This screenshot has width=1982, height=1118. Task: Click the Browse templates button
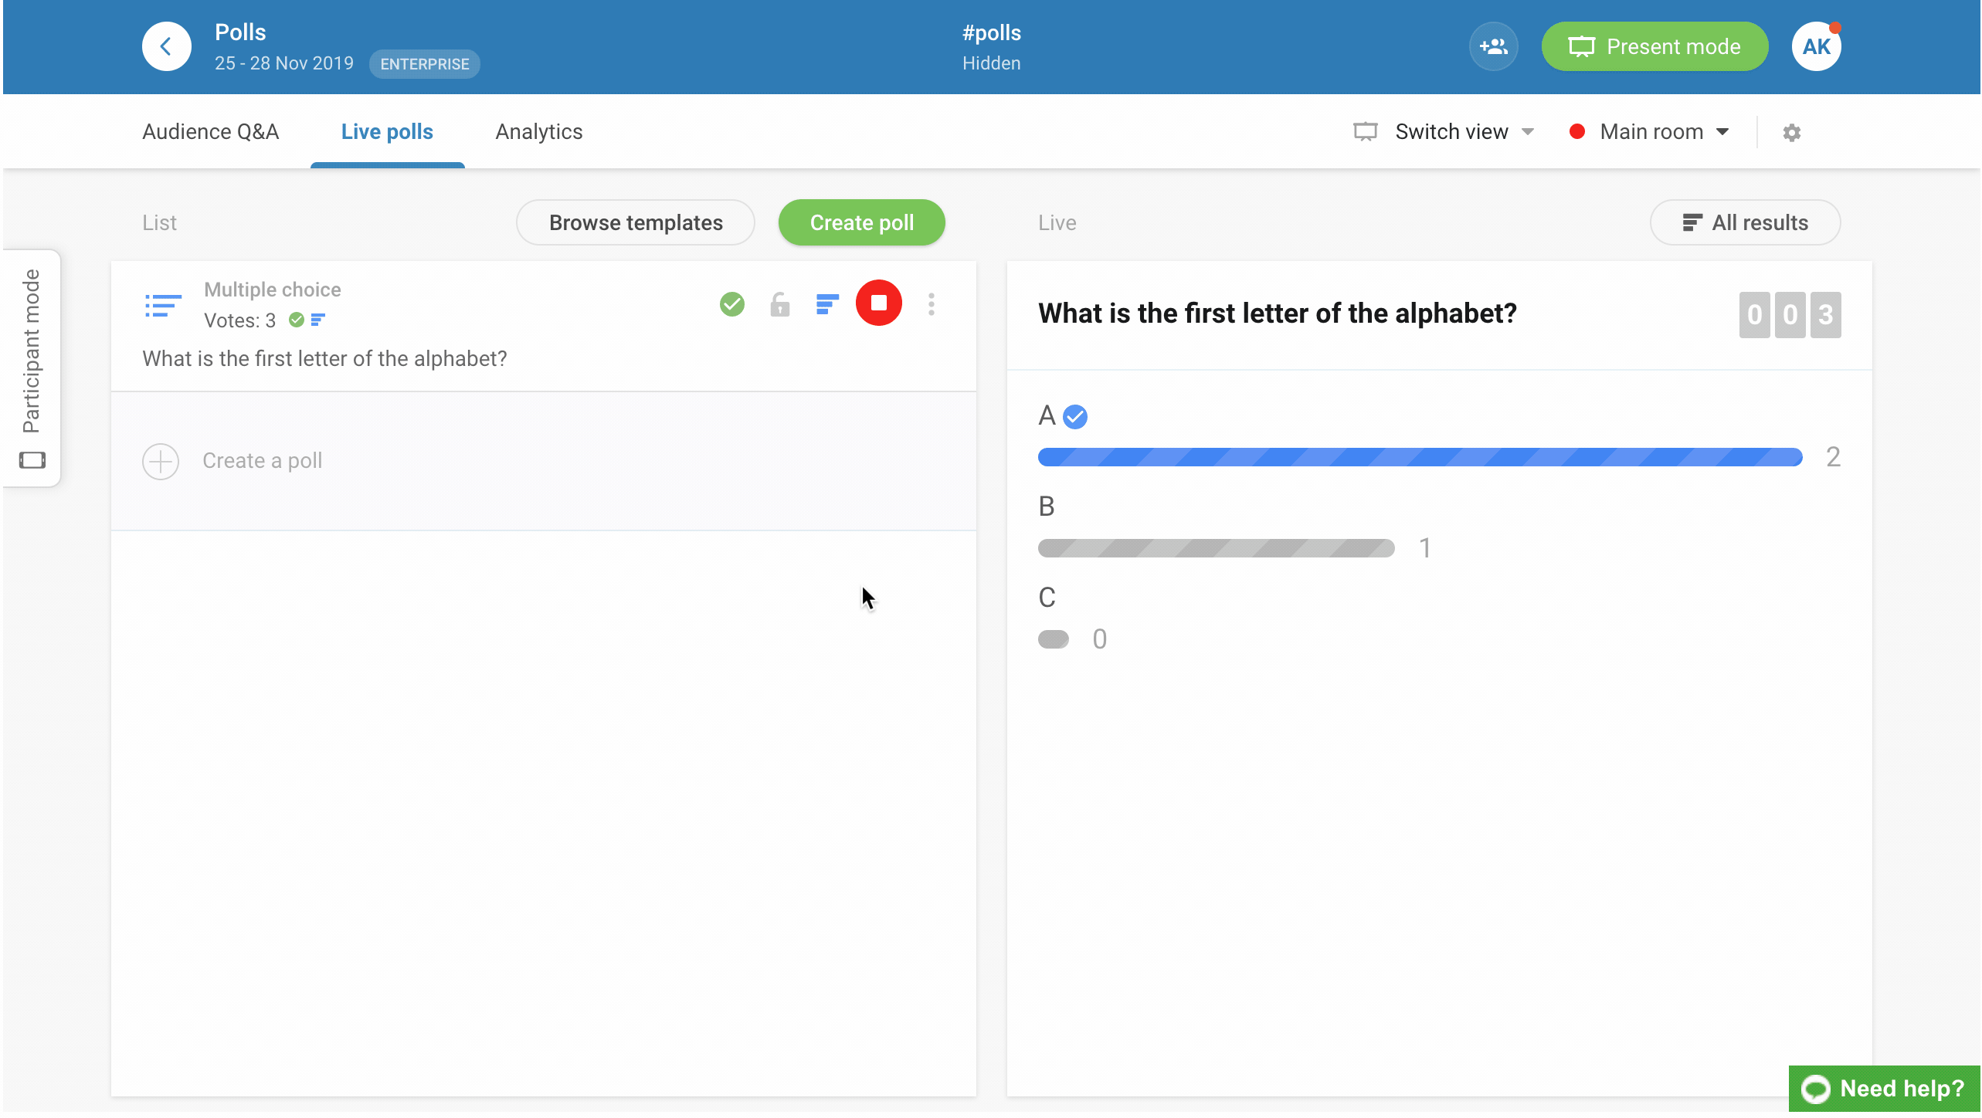635,222
